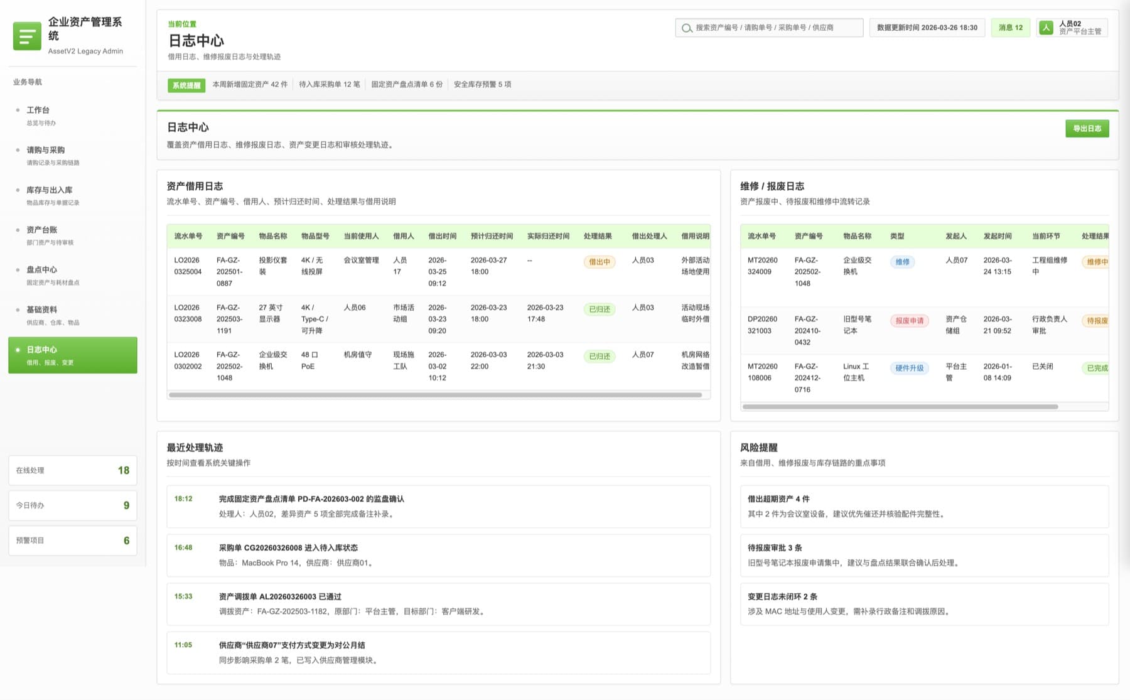Click the 处理结果 header in loan table
Screen dimensions: 1130x700
point(598,236)
